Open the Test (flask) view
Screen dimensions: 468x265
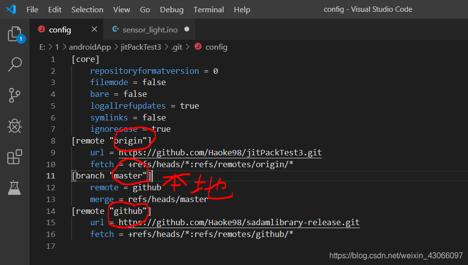coord(14,187)
